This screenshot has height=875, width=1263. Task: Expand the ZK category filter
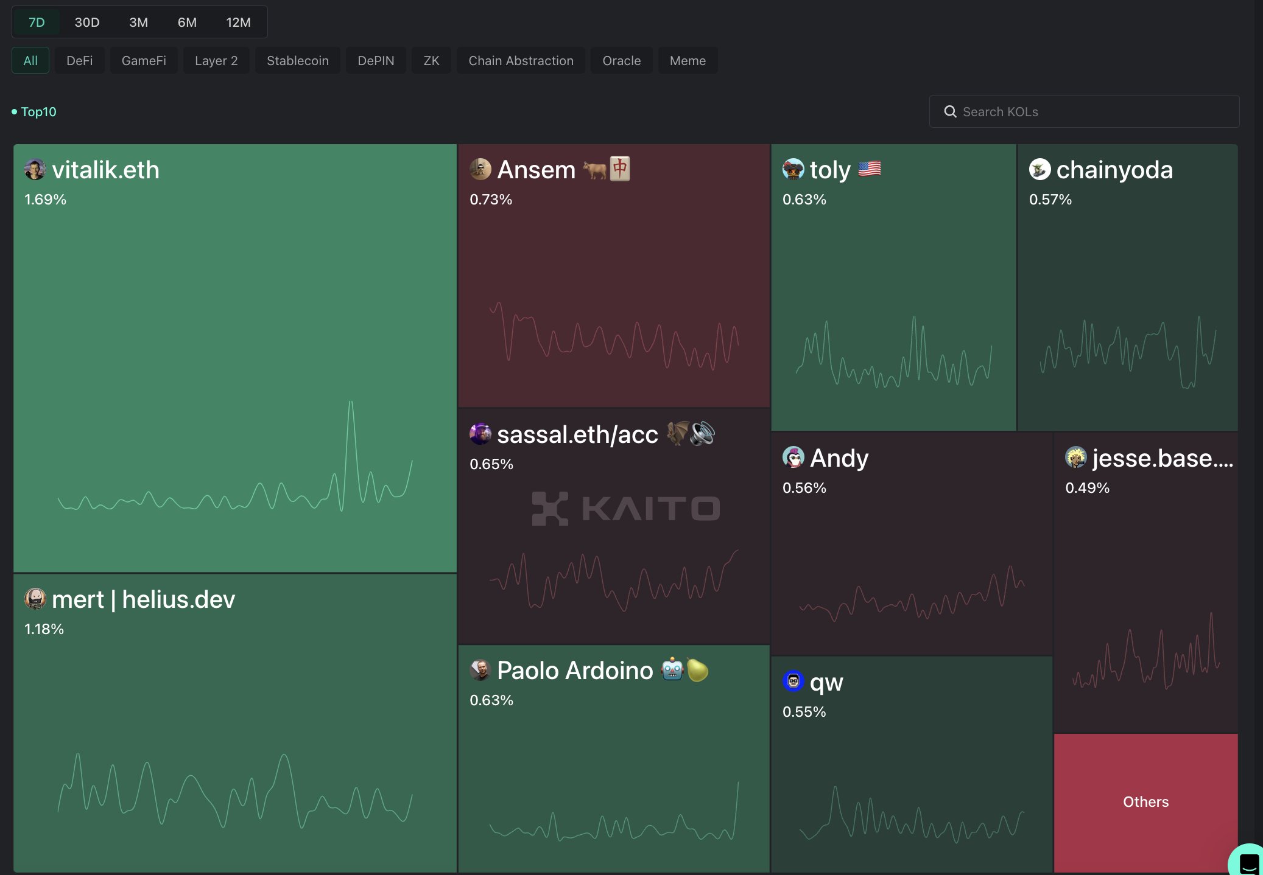[x=431, y=60]
